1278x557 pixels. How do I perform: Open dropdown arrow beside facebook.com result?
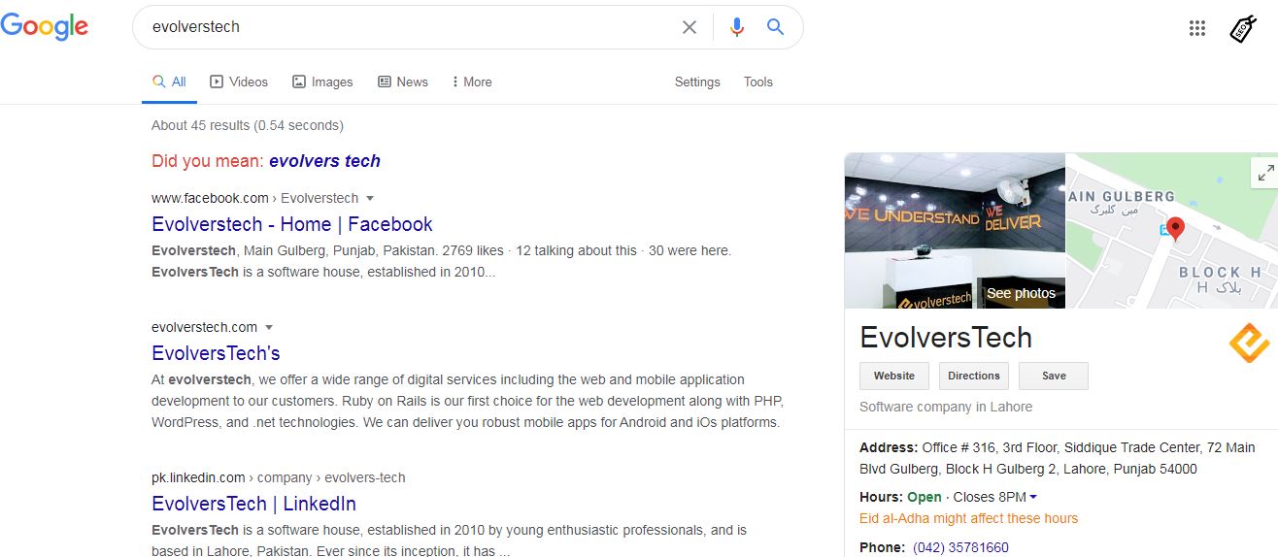coord(370,198)
